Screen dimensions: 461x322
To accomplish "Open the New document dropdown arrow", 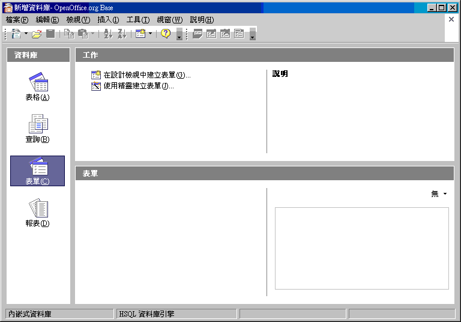I will 26,34.
